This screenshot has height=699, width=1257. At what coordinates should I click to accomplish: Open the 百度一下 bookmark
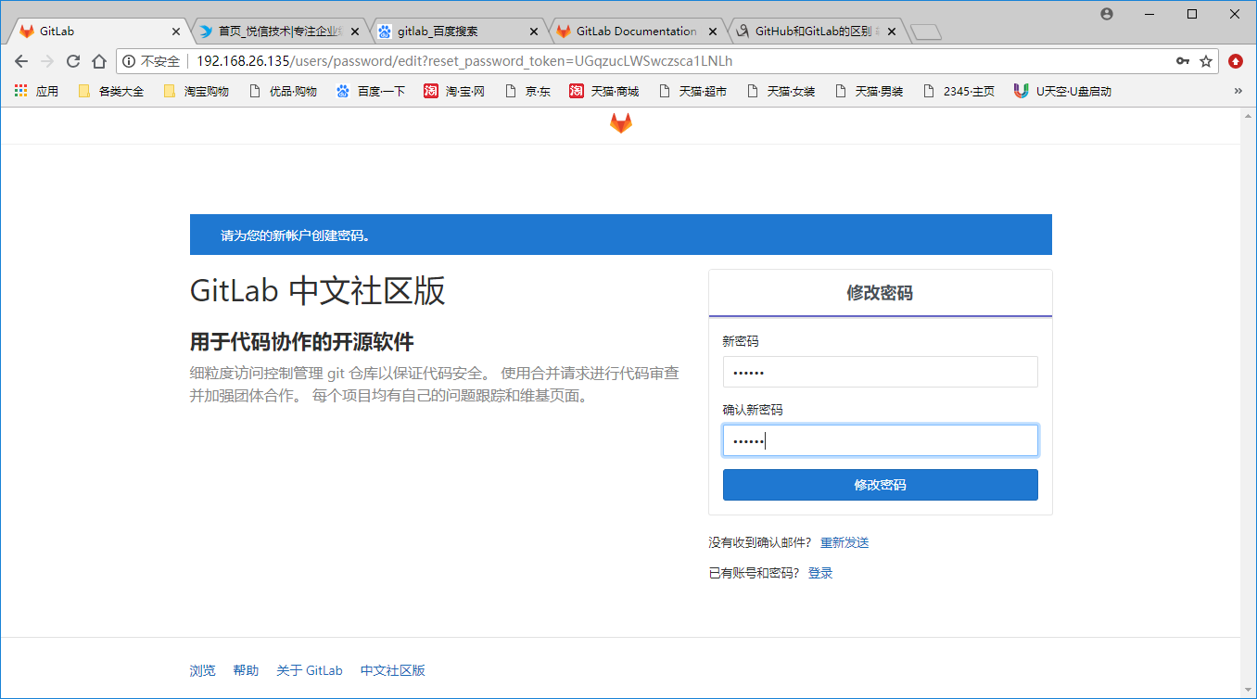click(370, 91)
